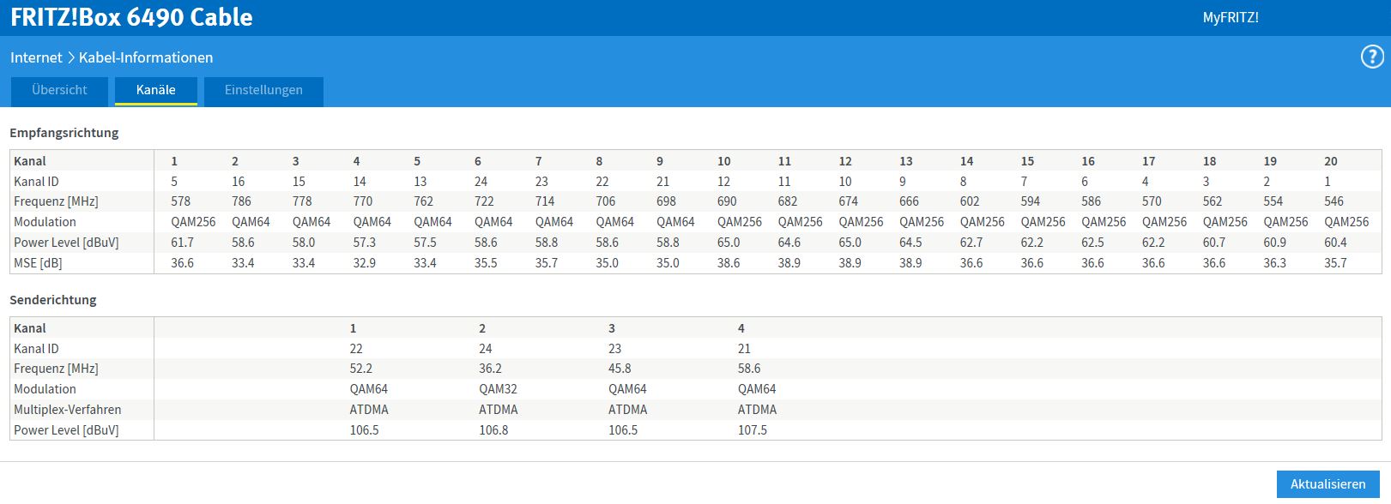This screenshot has height=504, width=1391.
Task: Click frequency cell 770
Action: coord(363,201)
